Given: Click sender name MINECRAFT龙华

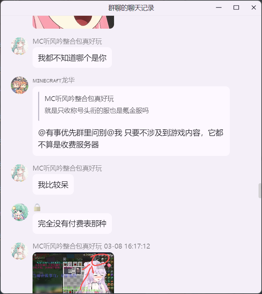Looking at the screenshot, I should point(54,80).
